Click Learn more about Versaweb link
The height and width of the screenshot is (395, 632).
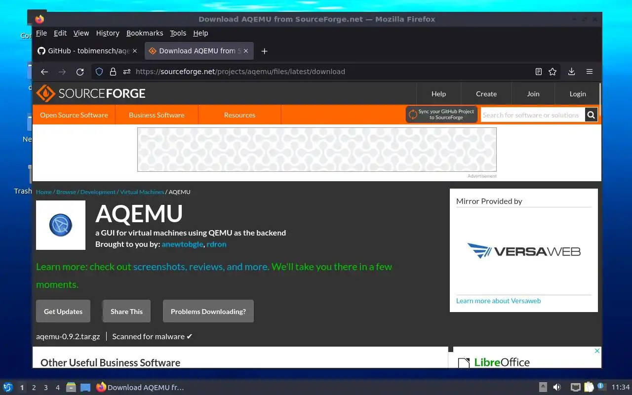coord(498,301)
